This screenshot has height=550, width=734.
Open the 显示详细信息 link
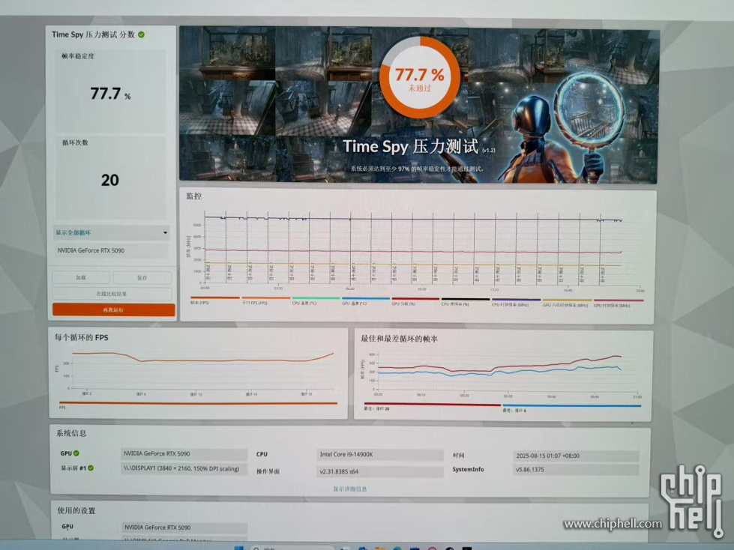click(349, 489)
